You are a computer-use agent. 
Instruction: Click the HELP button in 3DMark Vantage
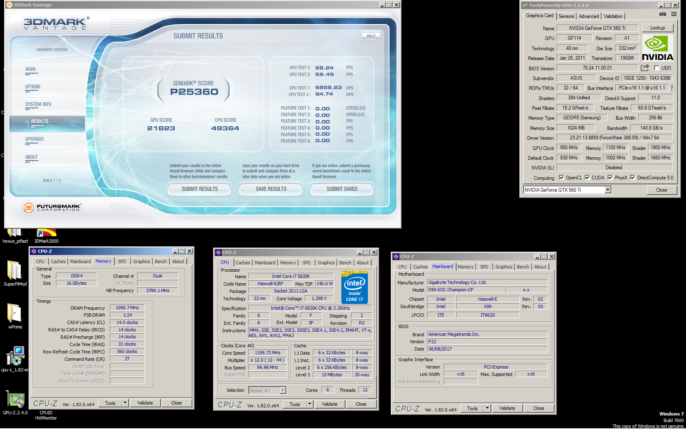tap(371, 36)
